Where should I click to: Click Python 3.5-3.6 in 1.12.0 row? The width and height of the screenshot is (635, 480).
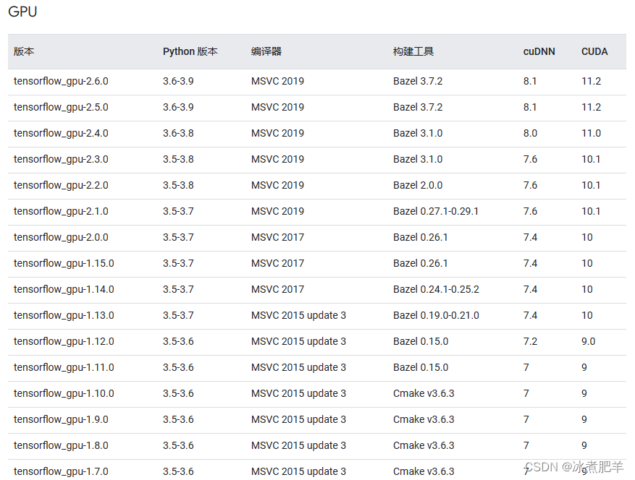[x=178, y=341]
